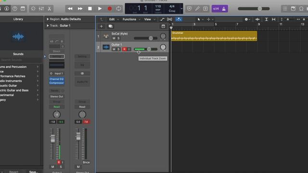Image resolution: width=308 pixels, height=173 pixels.
Task: Toggle the Catch Playhead button
Action: tap(179, 19)
